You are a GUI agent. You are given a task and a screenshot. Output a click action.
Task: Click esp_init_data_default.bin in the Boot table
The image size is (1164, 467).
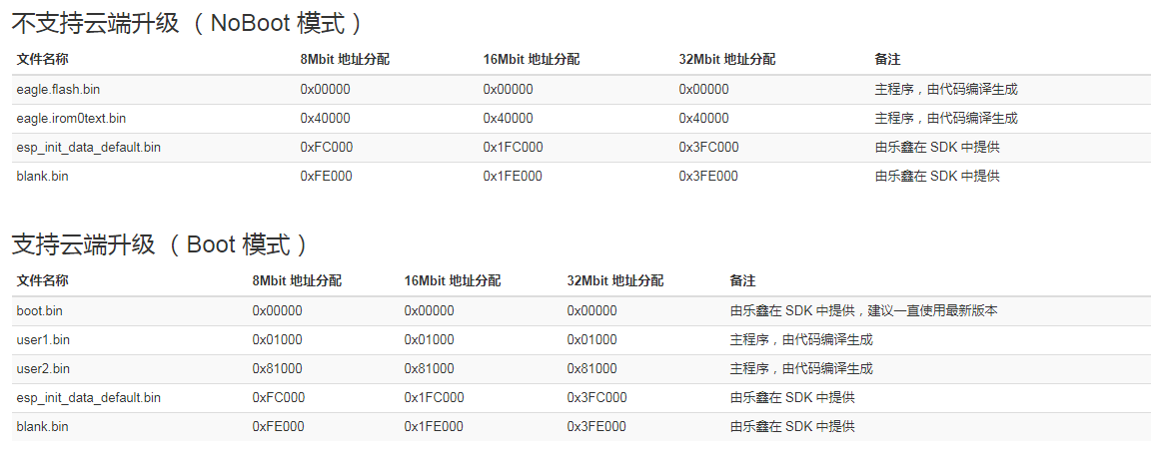click(88, 398)
